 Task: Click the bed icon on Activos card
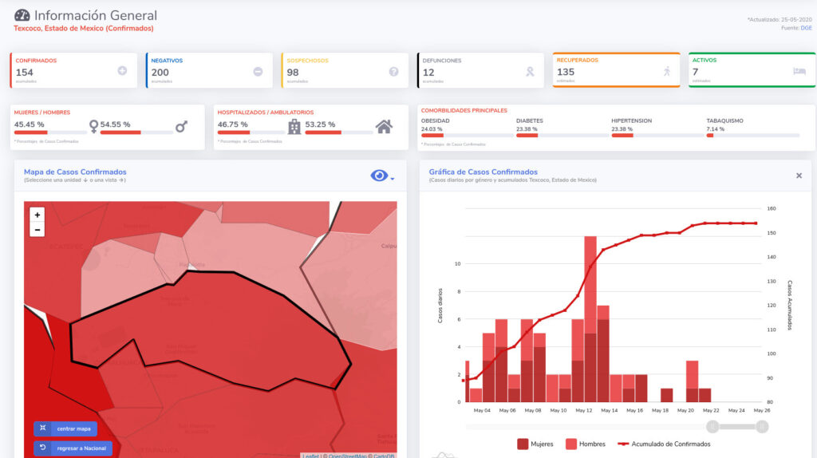coord(799,71)
